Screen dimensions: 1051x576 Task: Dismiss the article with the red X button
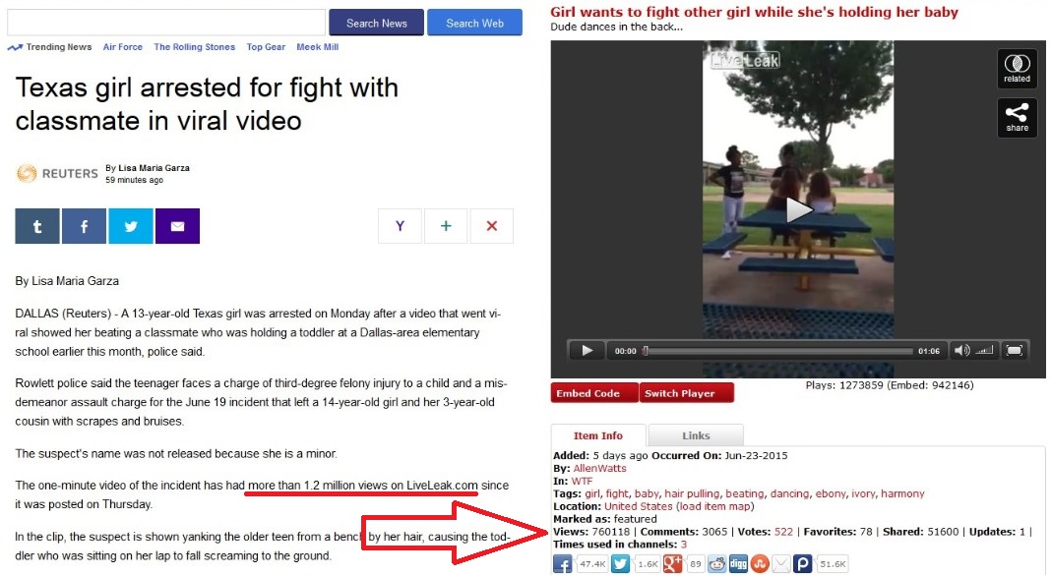(x=492, y=226)
